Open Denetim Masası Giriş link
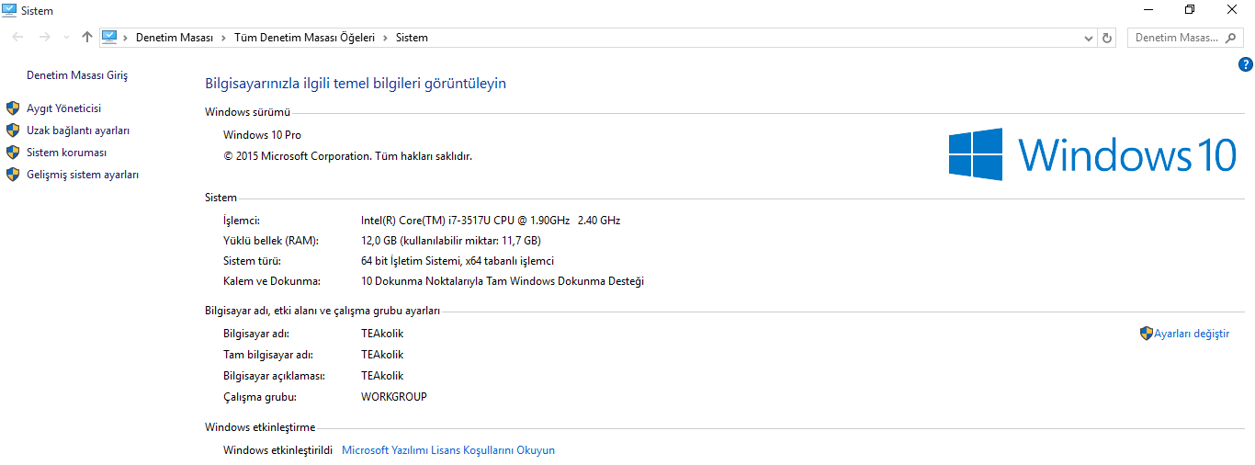The image size is (1255, 465). click(x=77, y=75)
